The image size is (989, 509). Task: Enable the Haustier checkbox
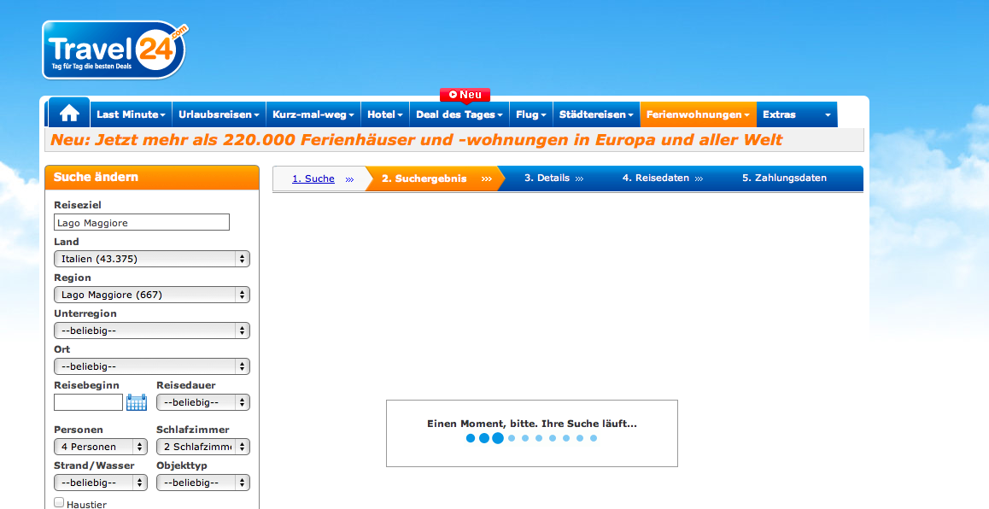coord(59,503)
